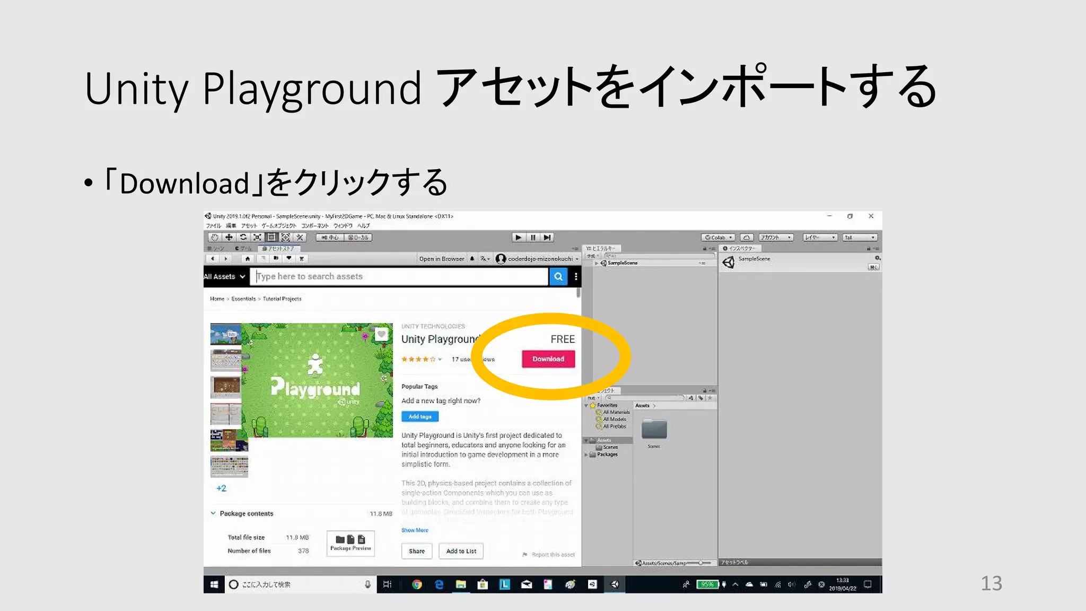The width and height of the screenshot is (1086, 611).
Task: Open My Assets download manager icon
Action: (x=276, y=259)
